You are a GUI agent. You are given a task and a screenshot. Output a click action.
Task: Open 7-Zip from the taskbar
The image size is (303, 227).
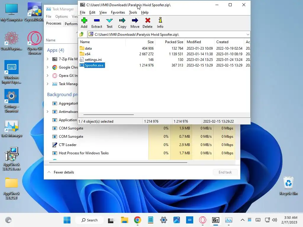click(x=215, y=220)
